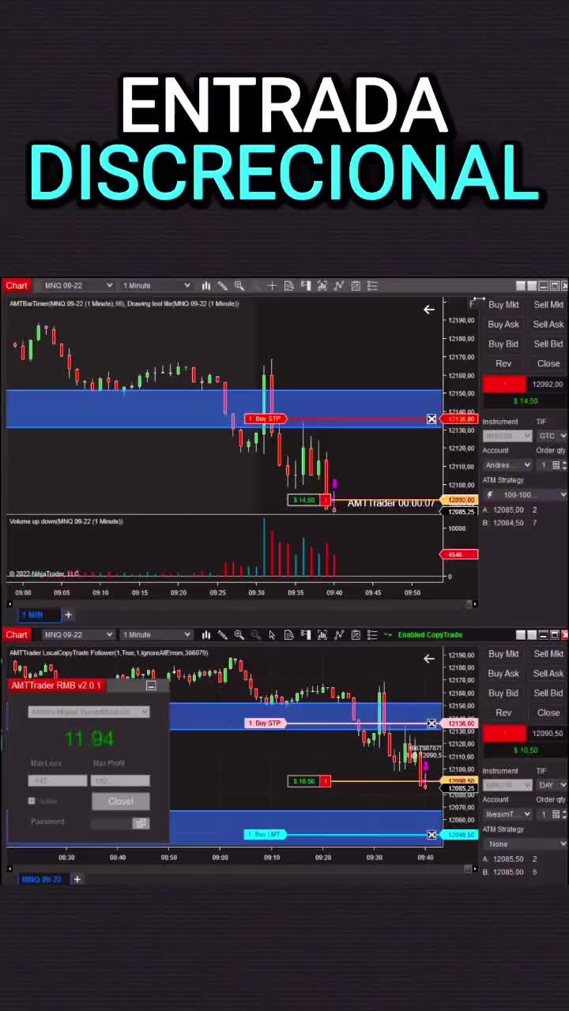The width and height of the screenshot is (569, 1011).
Task: Click red position box in bottom Chart Trader
Action: [504, 734]
